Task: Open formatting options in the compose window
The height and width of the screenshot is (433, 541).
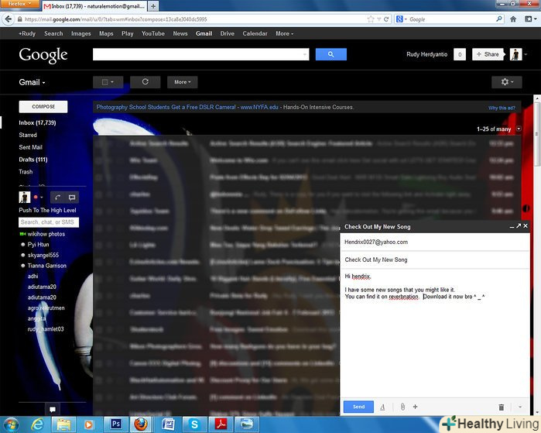Action: tap(382, 407)
